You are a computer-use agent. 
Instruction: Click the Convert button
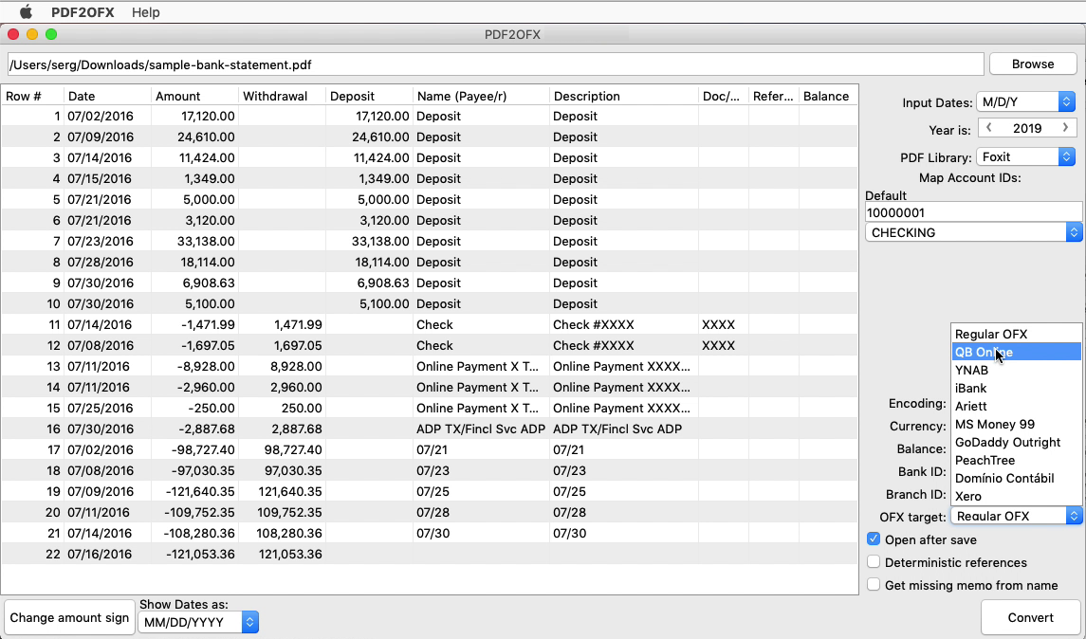[x=1030, y=617]
